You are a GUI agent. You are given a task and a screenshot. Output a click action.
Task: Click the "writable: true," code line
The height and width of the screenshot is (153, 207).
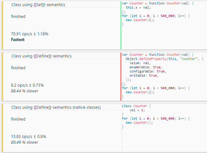(144, 75)
